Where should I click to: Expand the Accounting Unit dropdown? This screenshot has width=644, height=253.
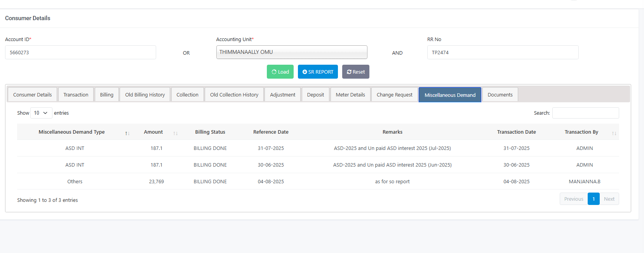[x=291, y=52]
